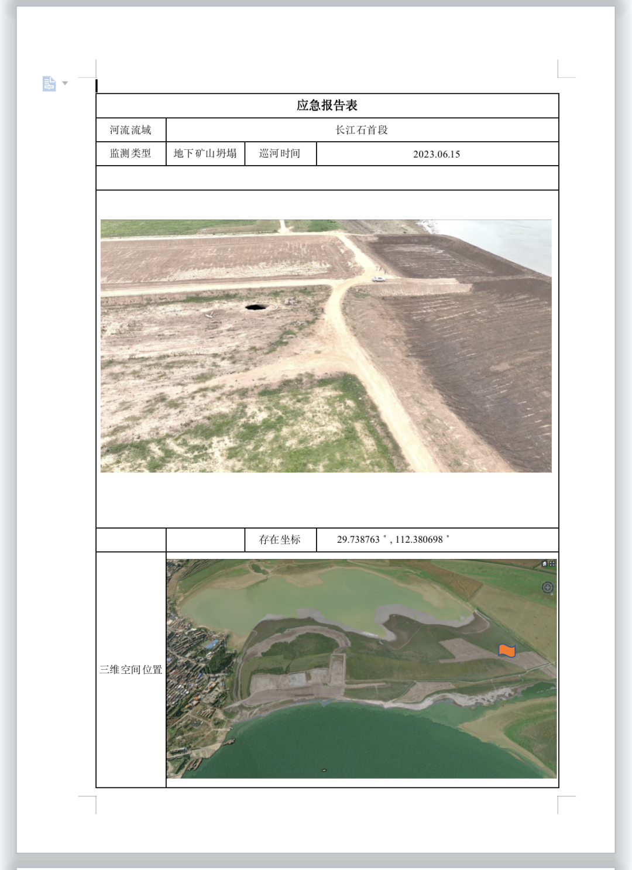Viewport: 632px width, 870px height.
Task: Click the page layout document icon
Action: tap(49, 84)
